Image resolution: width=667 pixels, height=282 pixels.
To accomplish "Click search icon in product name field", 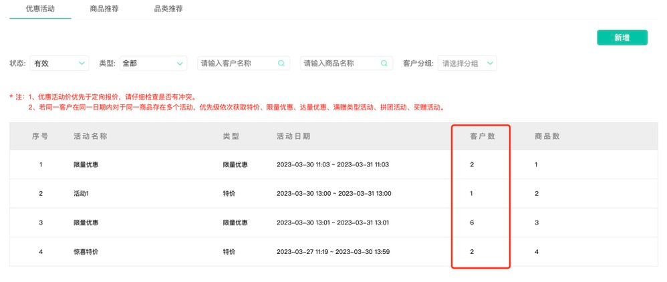I will tap(384, 63).
